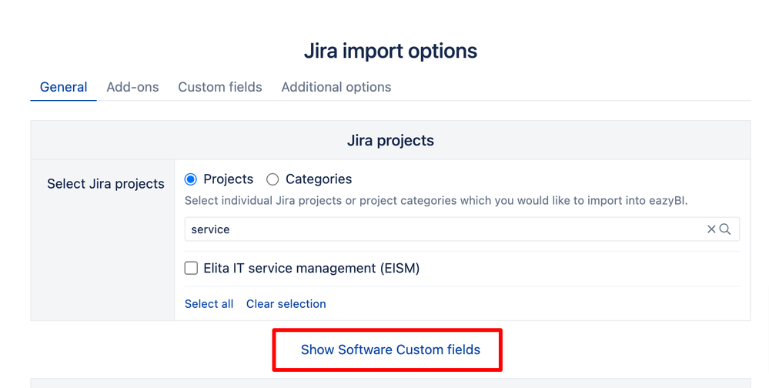This screenshot has height=388, width=769.
Task: Click the Select all link
Action: point(209,304)
